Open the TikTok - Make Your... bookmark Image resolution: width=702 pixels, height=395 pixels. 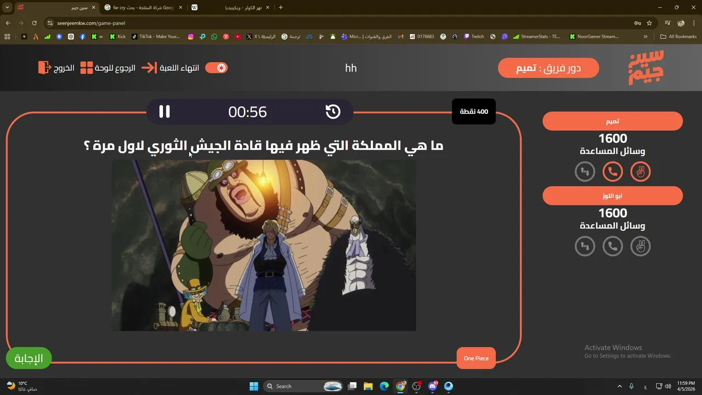156,37
